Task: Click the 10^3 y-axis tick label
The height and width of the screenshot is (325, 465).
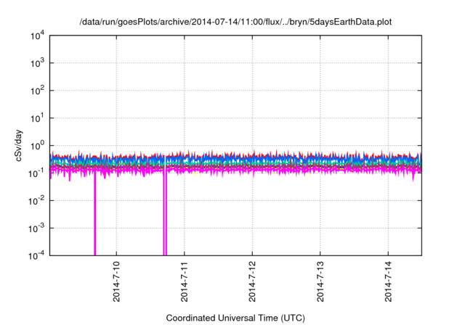Action: click(x=37, y=63)
